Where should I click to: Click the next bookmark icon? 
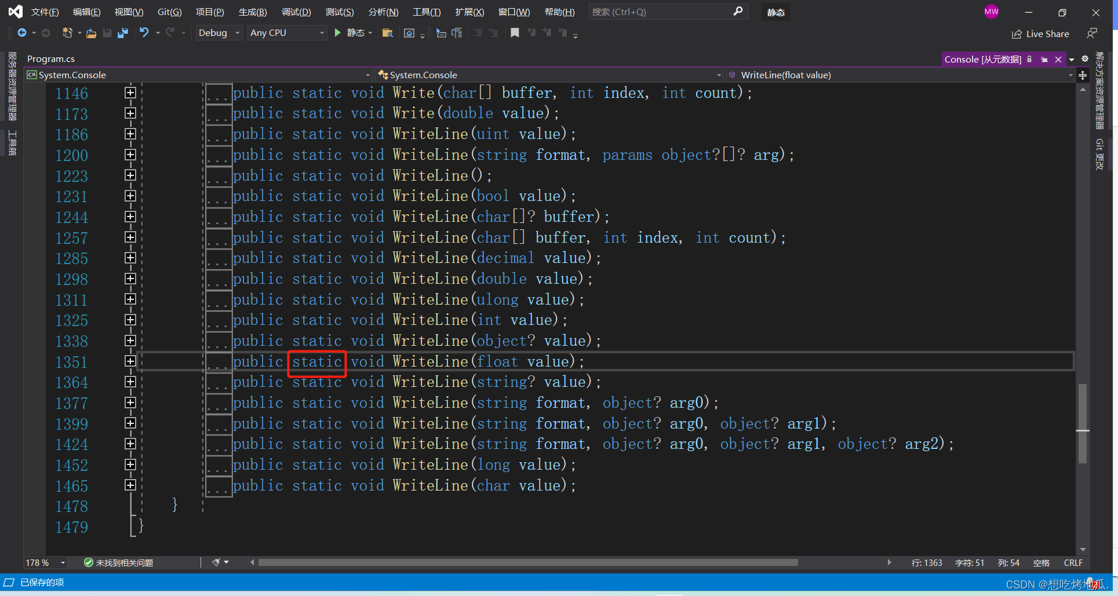pyautogui.click(x=547, y=33)
